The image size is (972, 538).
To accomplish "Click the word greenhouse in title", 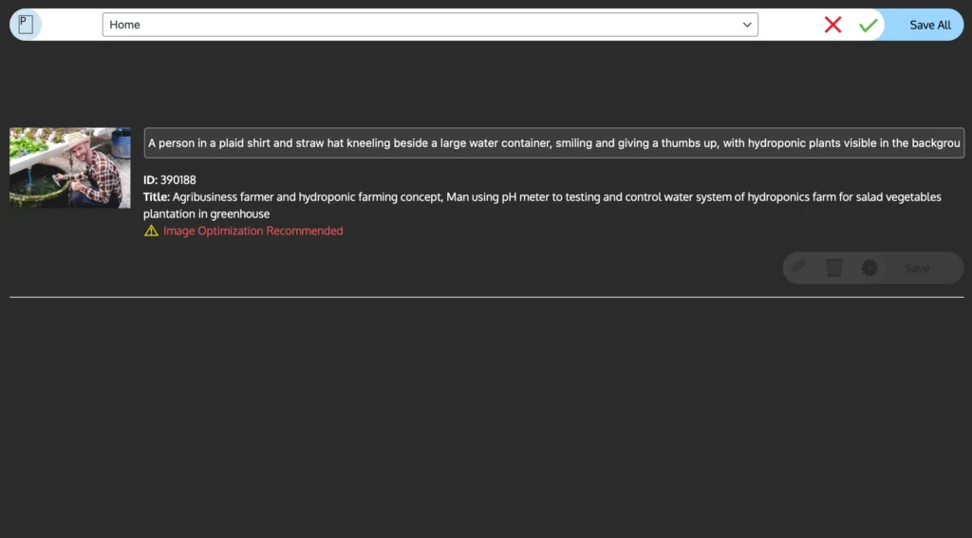I will click(x=240, y=213).
